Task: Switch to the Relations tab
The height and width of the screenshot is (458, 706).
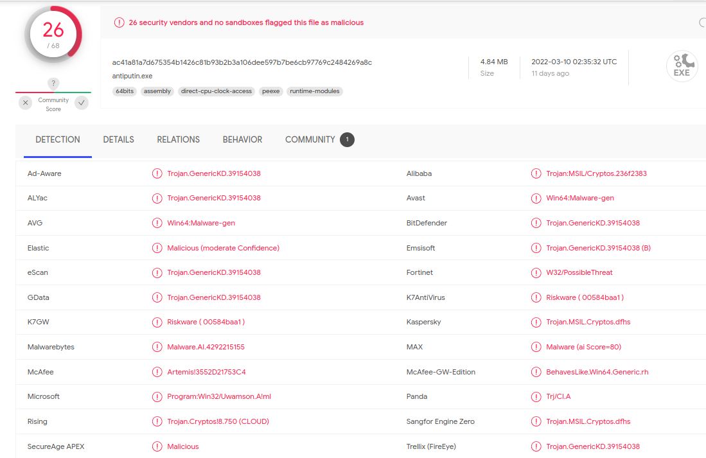Action: click(178, 139)
